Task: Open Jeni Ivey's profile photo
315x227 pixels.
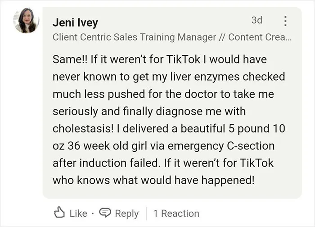Action: [x=26, y=20]
